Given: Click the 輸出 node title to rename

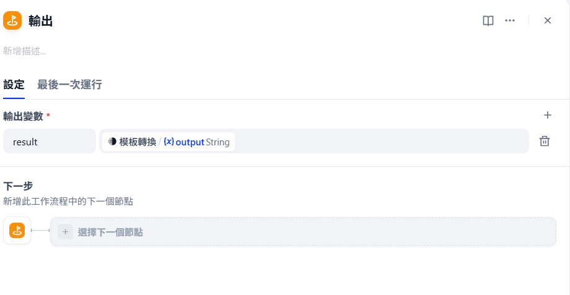Looking at the screenshot, I should coord(41,21).
